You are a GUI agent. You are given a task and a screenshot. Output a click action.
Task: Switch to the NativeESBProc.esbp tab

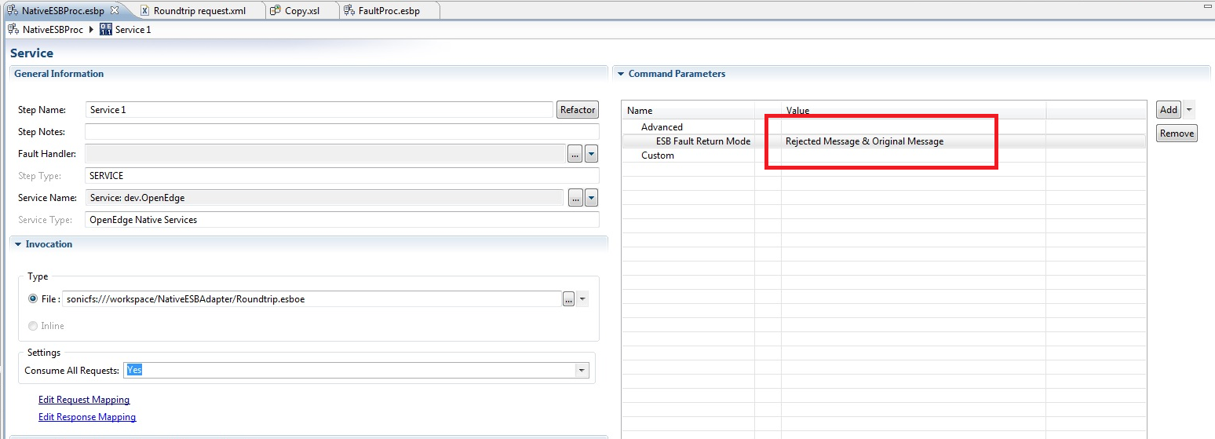click(62, 11)
